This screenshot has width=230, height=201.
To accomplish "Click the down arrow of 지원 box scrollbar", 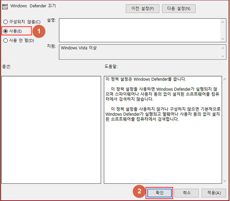I will tap(223, 56).
